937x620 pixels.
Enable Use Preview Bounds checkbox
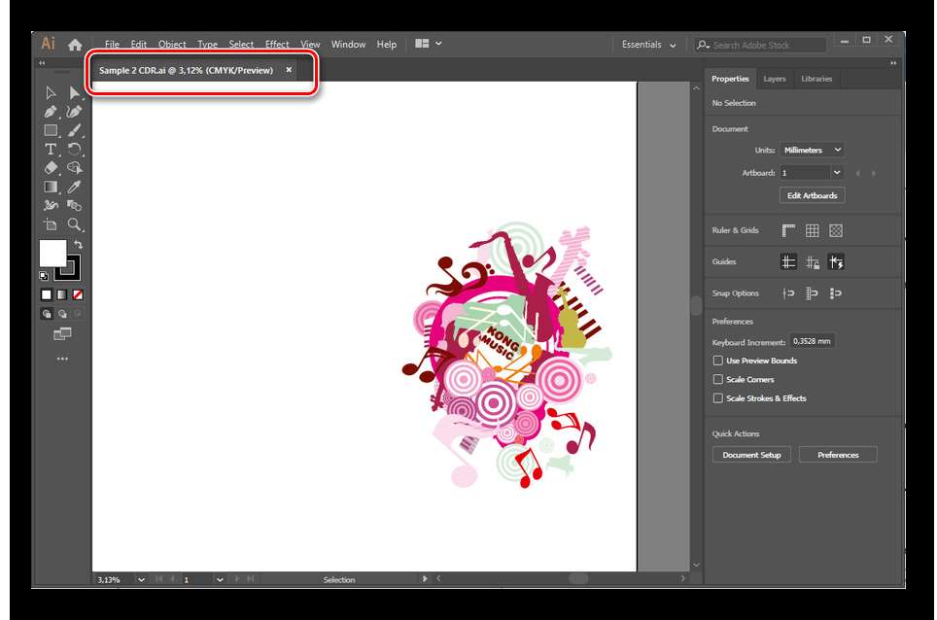point(718,361)
